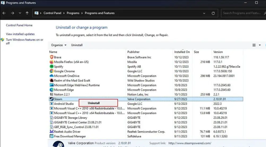Click the Brave browser icon in list

click(51, 57)
